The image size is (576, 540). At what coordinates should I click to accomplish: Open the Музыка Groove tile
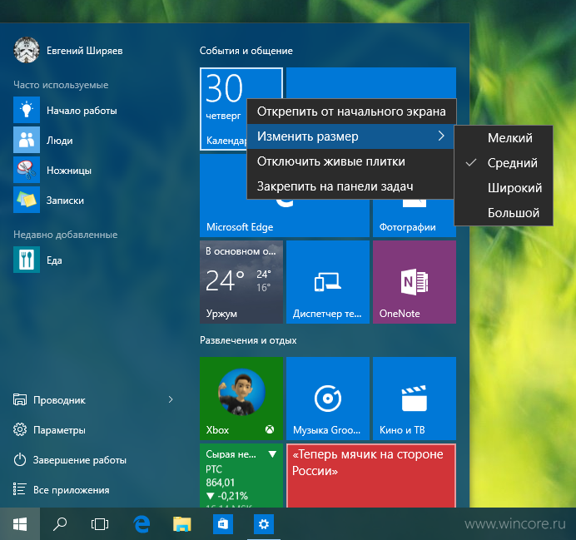point(328,399)
